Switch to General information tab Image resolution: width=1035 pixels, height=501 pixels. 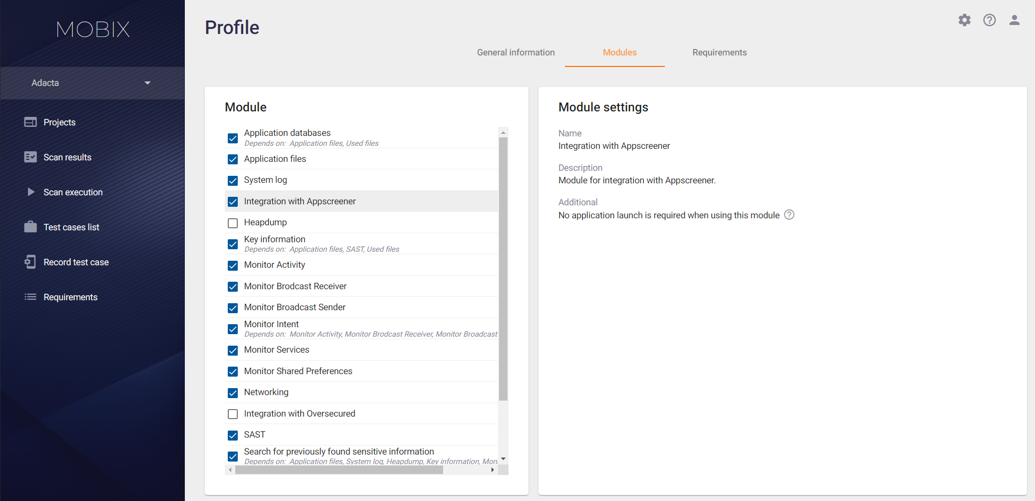tap(516, 52)
